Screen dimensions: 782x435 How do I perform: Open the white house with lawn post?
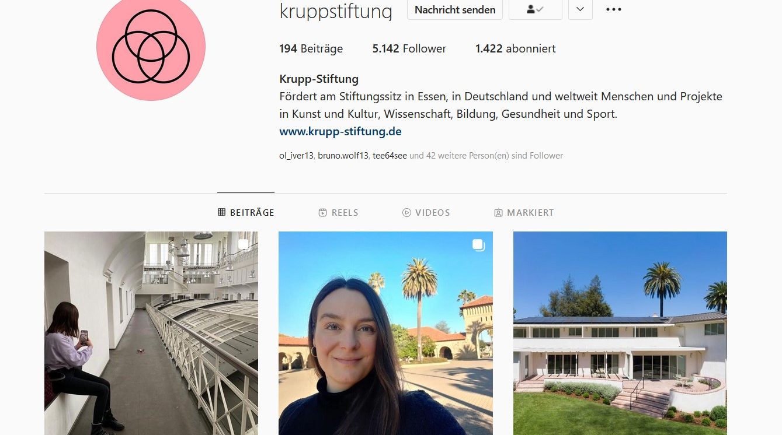click(x=620, y=333)
